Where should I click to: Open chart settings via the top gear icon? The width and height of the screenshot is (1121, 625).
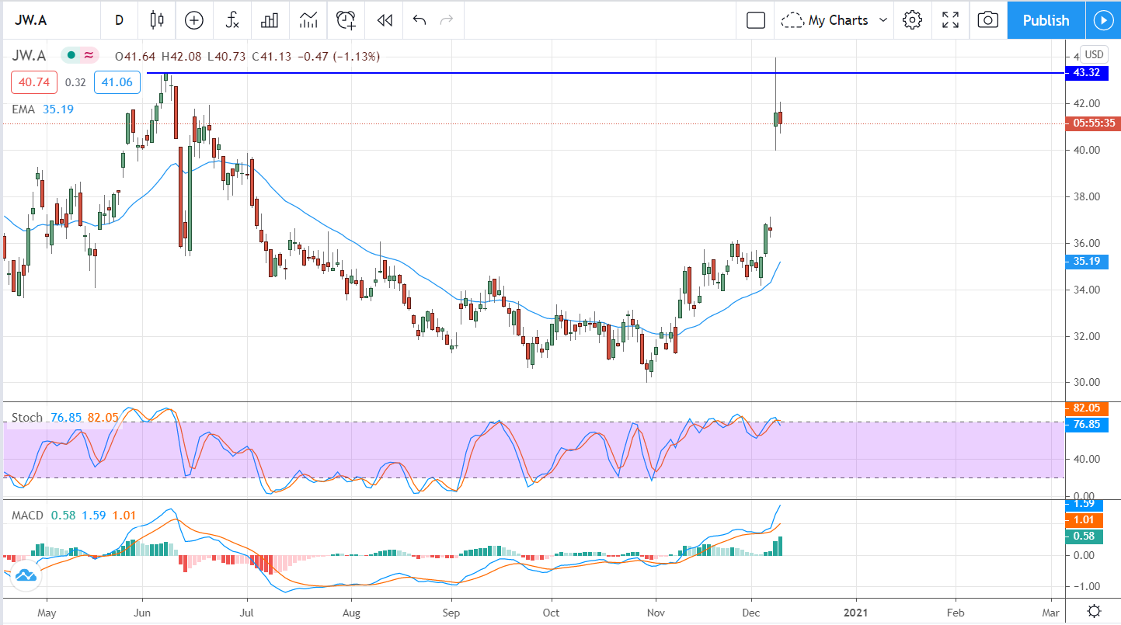912,20
